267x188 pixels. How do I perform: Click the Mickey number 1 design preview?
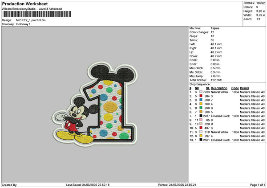point(95,104)
